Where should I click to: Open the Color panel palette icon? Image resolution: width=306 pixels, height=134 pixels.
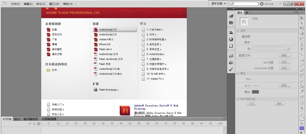tap(231, 16)
